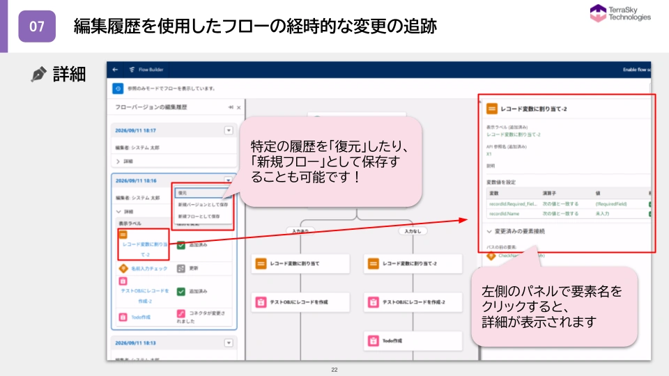Image resolution: width=669 pixels, height=376 pixels.
Task: Select canvas node テストOBJにレコードを作成
Action: [300, 301]
